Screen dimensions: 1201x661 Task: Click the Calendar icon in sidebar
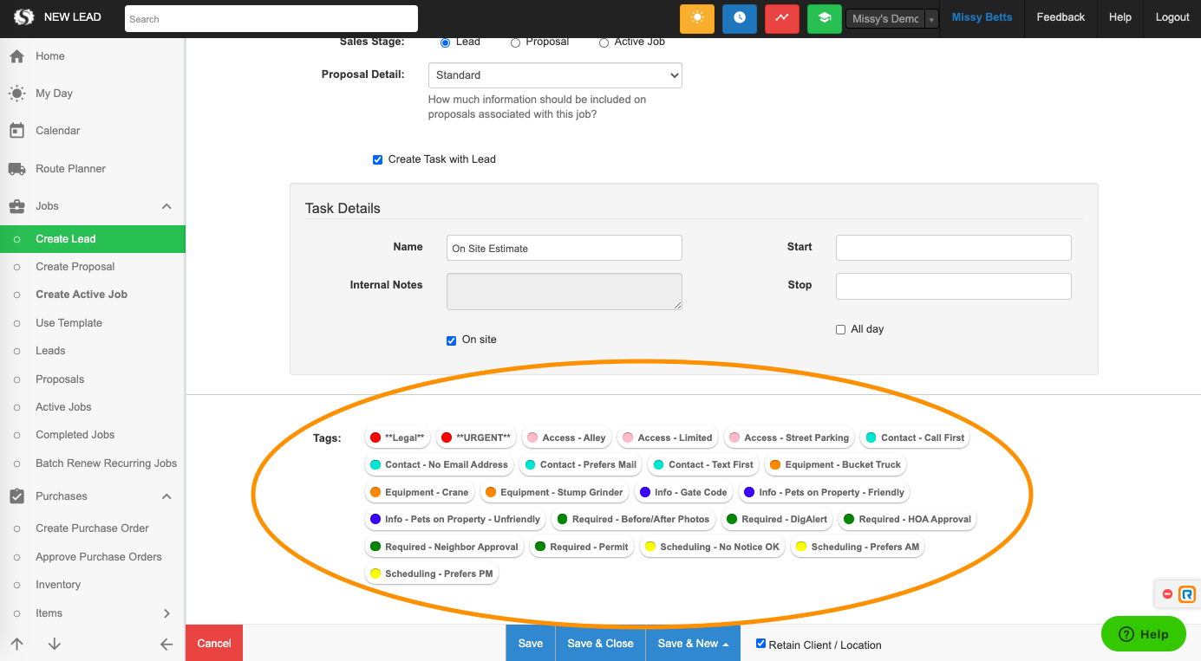pyautogui.click(x=16, y=131)
